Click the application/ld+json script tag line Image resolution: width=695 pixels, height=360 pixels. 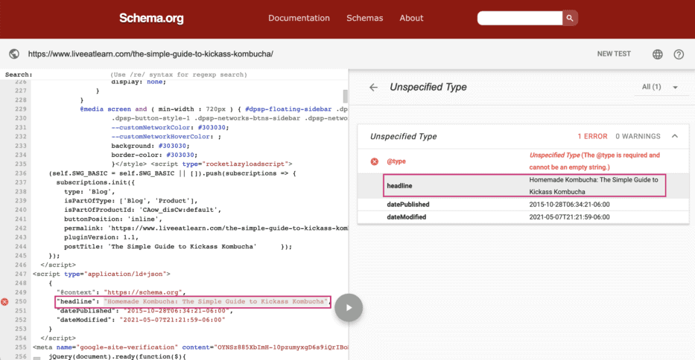tap(101, 274)
